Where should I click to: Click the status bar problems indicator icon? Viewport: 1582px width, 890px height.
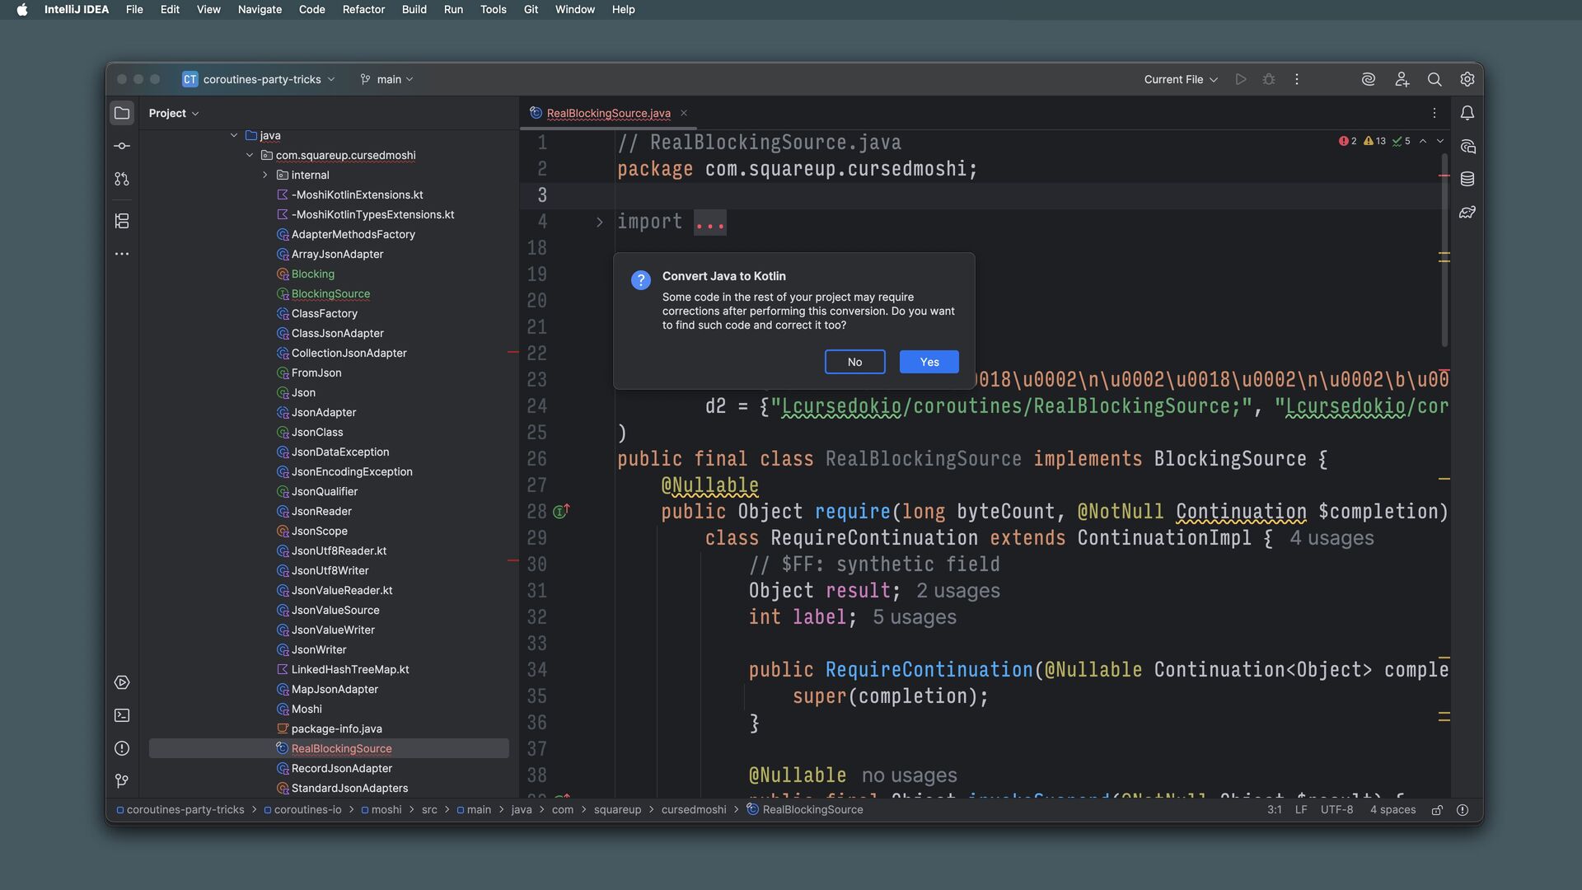[1463, 810]
